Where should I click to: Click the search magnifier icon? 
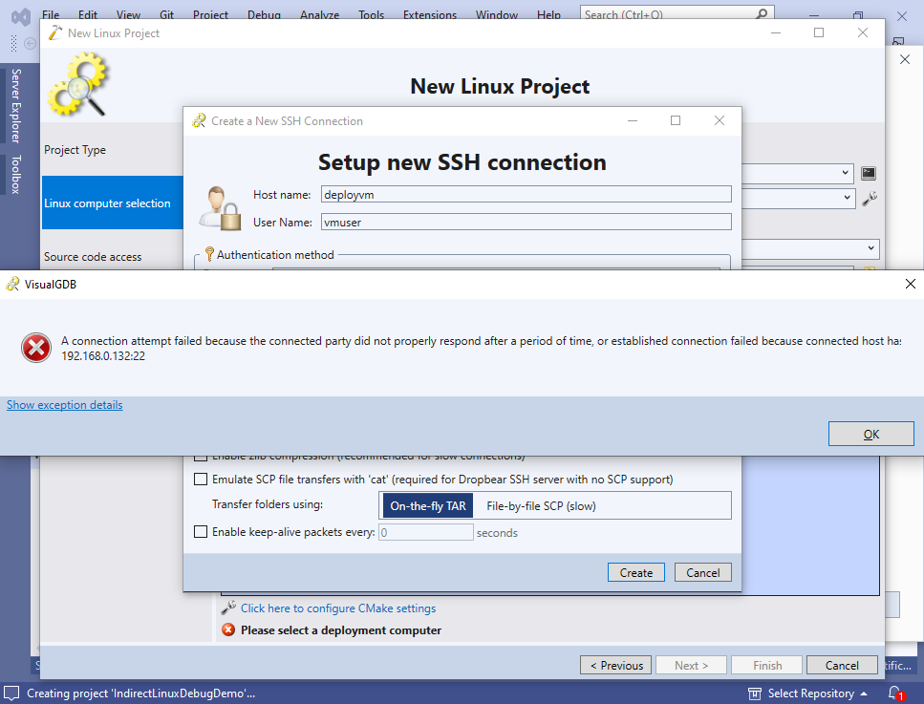point(762,13)
